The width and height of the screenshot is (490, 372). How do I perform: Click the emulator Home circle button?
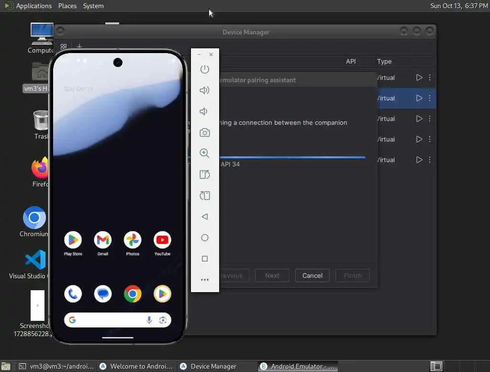tap(205, 238)
